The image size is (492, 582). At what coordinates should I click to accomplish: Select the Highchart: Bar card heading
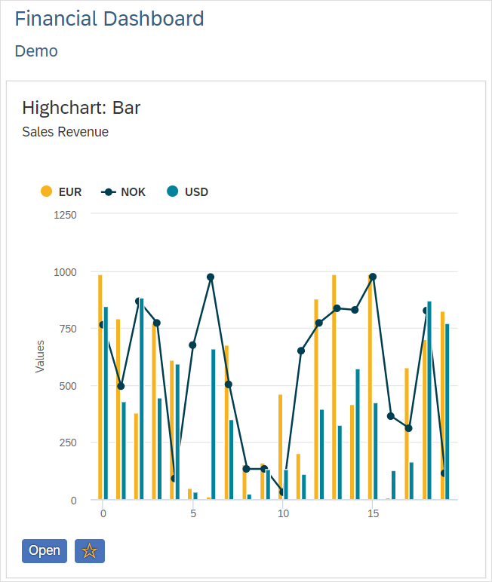(x=81, y=108)
